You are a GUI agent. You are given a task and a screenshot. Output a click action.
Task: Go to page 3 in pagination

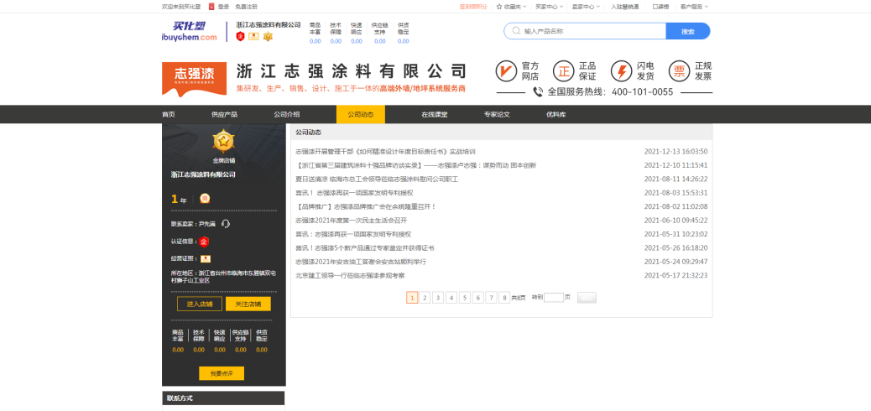(x=438, y=298)
